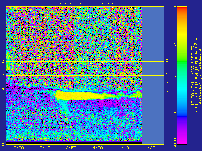Click the altitude 1 axis label
This screenshot has height=151, width=202.
[x=3, y=131]
